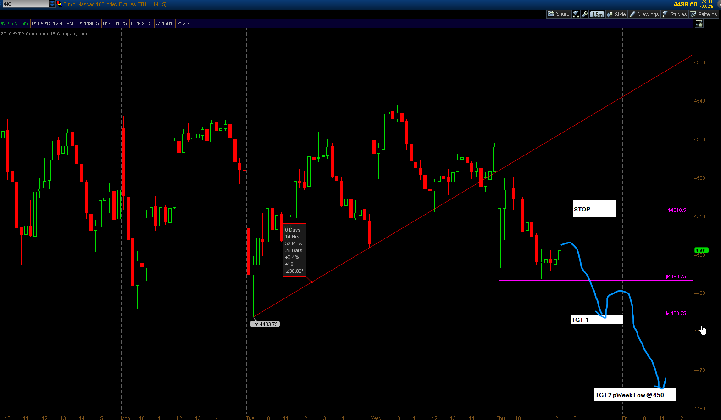The image size is (721, 420).
Task: Click the color-linking squares icon beside the symbol
Action: coord(59,4)
